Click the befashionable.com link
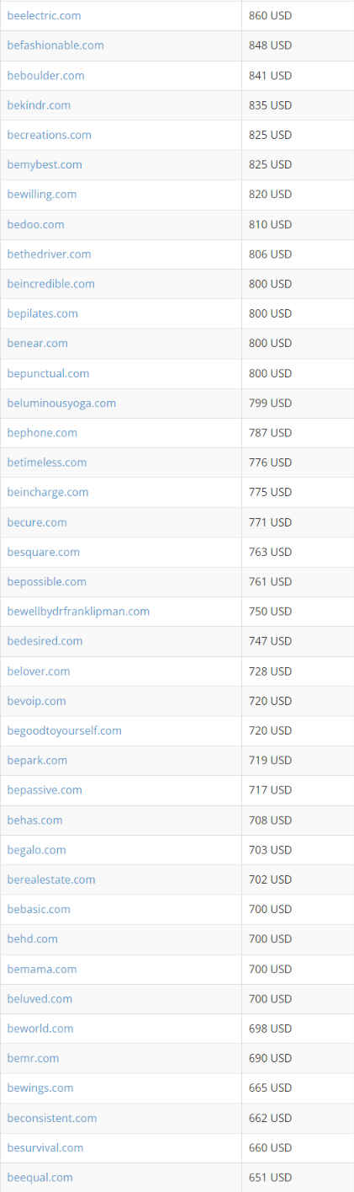Image resolution: width=354 pixels, height=1192 pixels. coord(55,45)
